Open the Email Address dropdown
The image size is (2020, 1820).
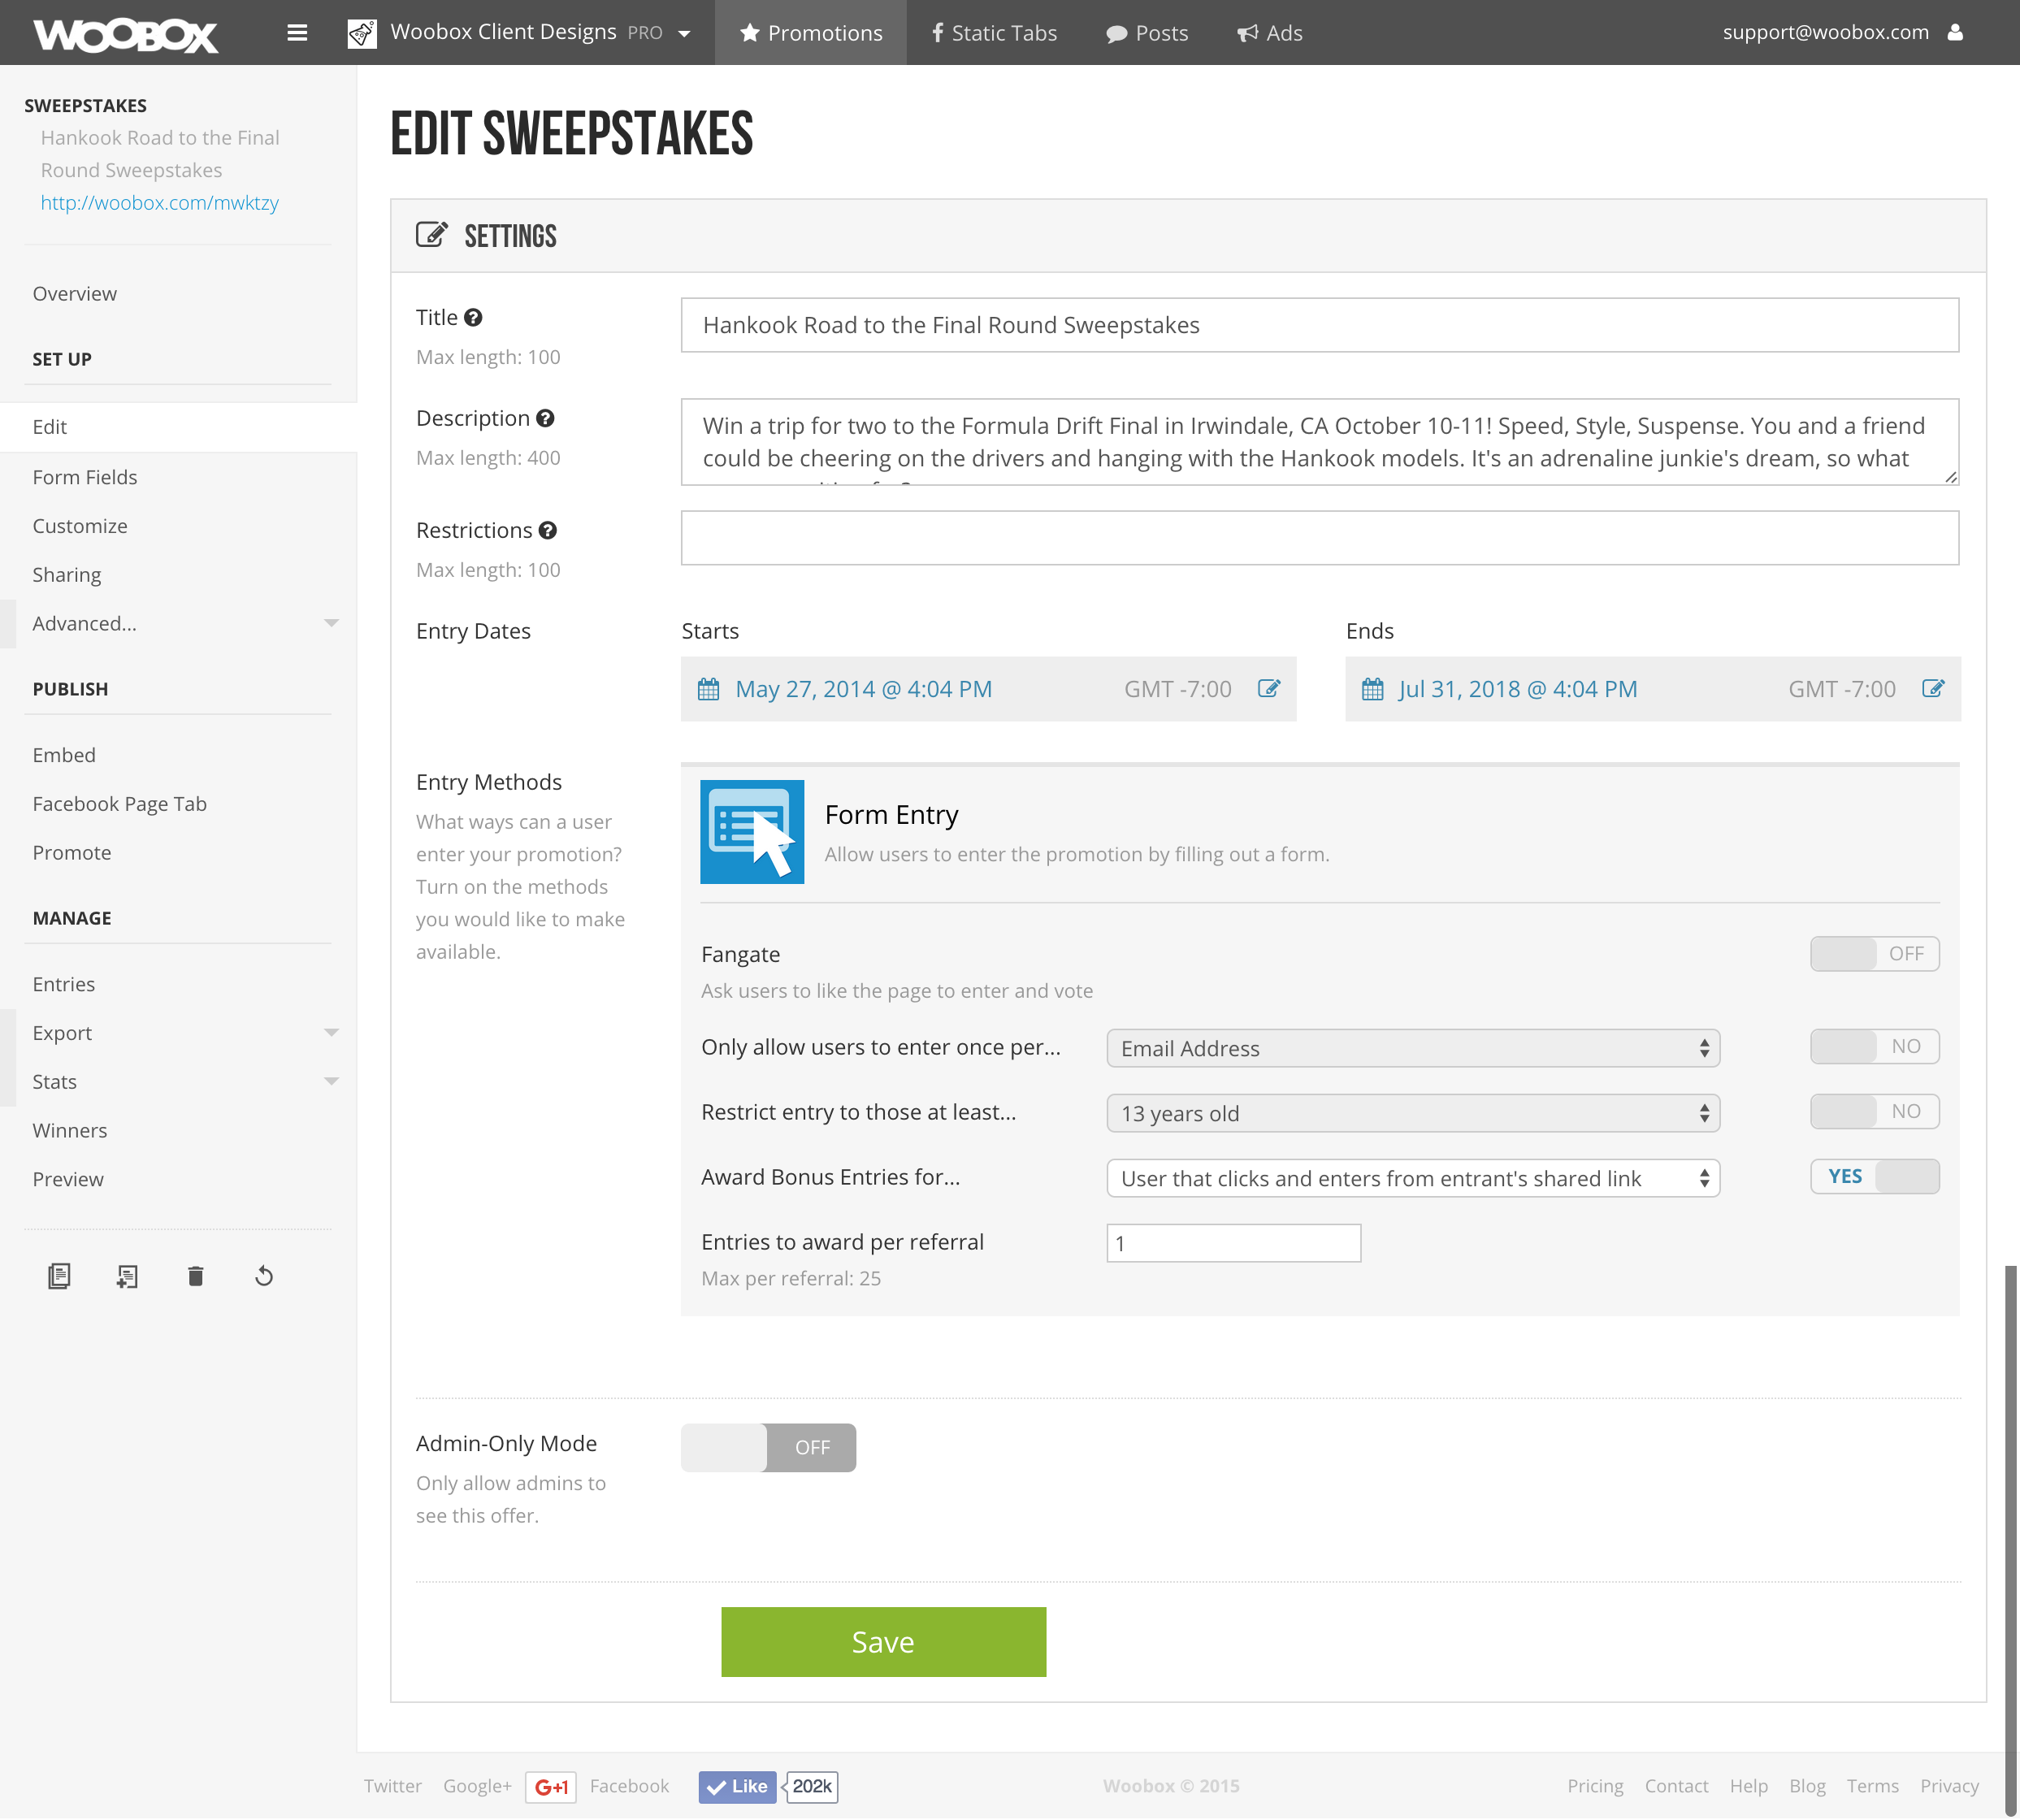pos(1412,1049)
